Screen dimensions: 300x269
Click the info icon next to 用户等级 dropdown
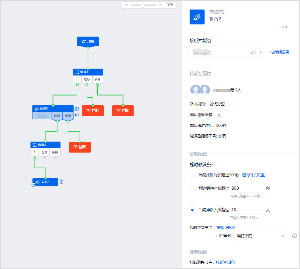click(294, 236)
